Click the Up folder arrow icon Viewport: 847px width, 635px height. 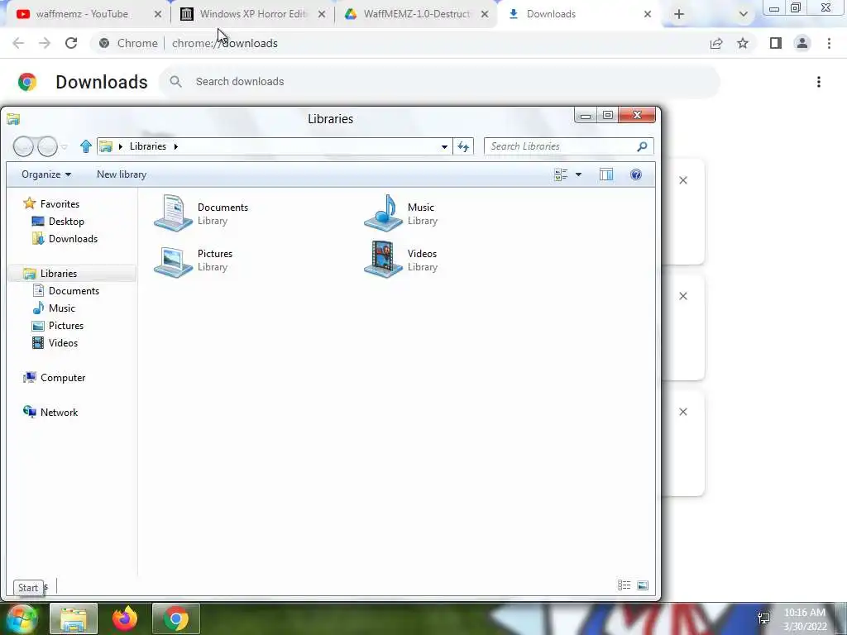pos(85,146)
